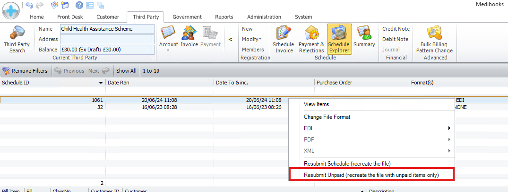Click Remove Filters
508x192 pixels.
point(25,71)
